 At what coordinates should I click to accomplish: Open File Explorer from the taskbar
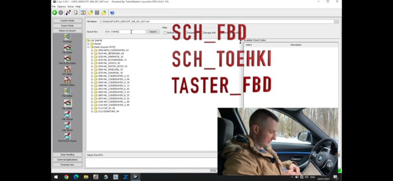pos(86,177)
